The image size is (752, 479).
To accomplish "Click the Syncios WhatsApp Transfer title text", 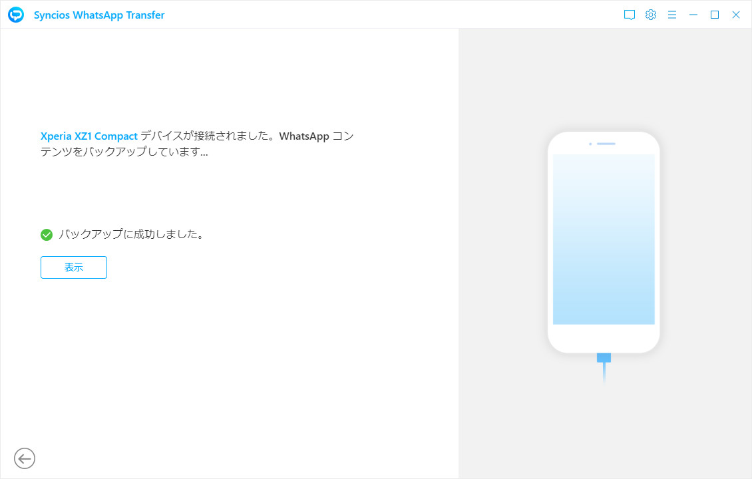I will pos(99,15).
